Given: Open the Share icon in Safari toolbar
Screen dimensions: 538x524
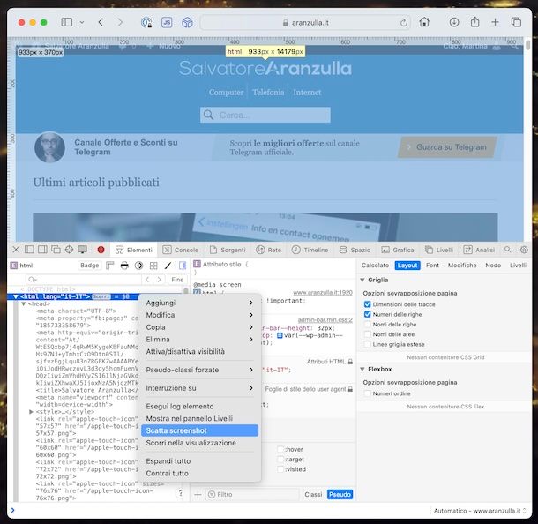Looking at the screenshot, I should (x=474, y=22).
